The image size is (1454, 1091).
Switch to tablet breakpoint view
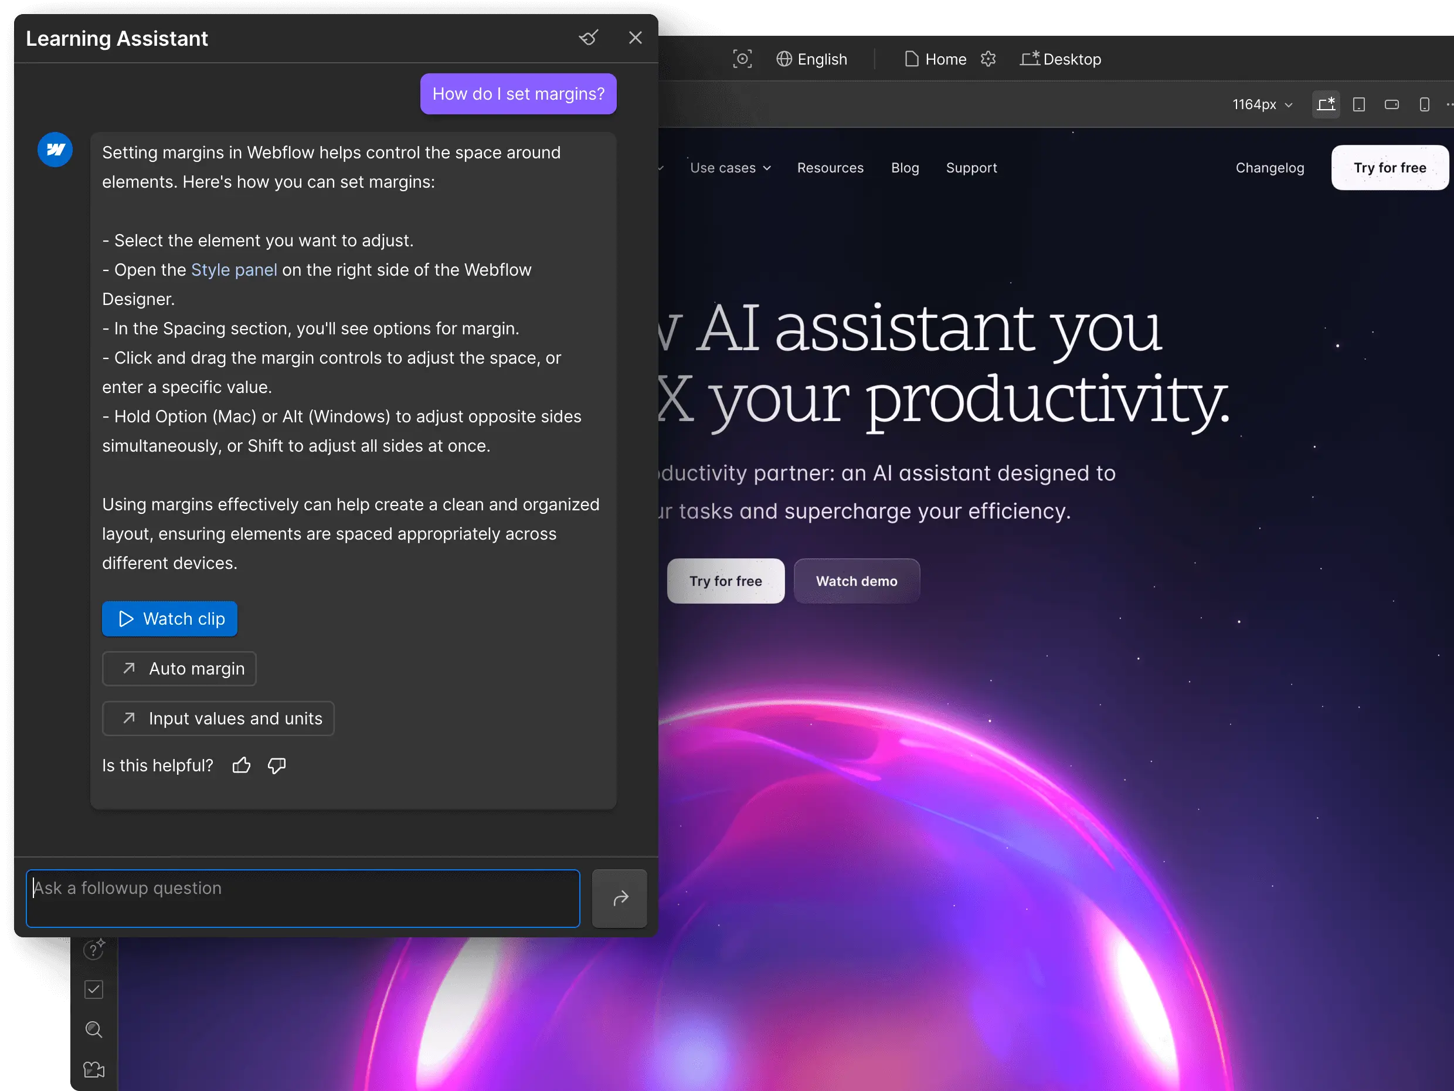(1358, 104)
